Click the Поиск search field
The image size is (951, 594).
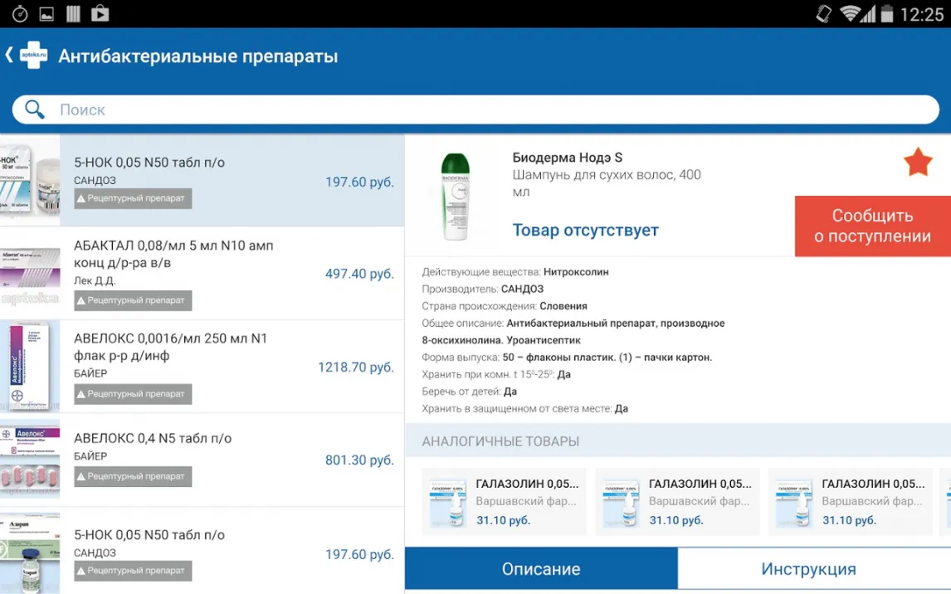click(490, 110)
